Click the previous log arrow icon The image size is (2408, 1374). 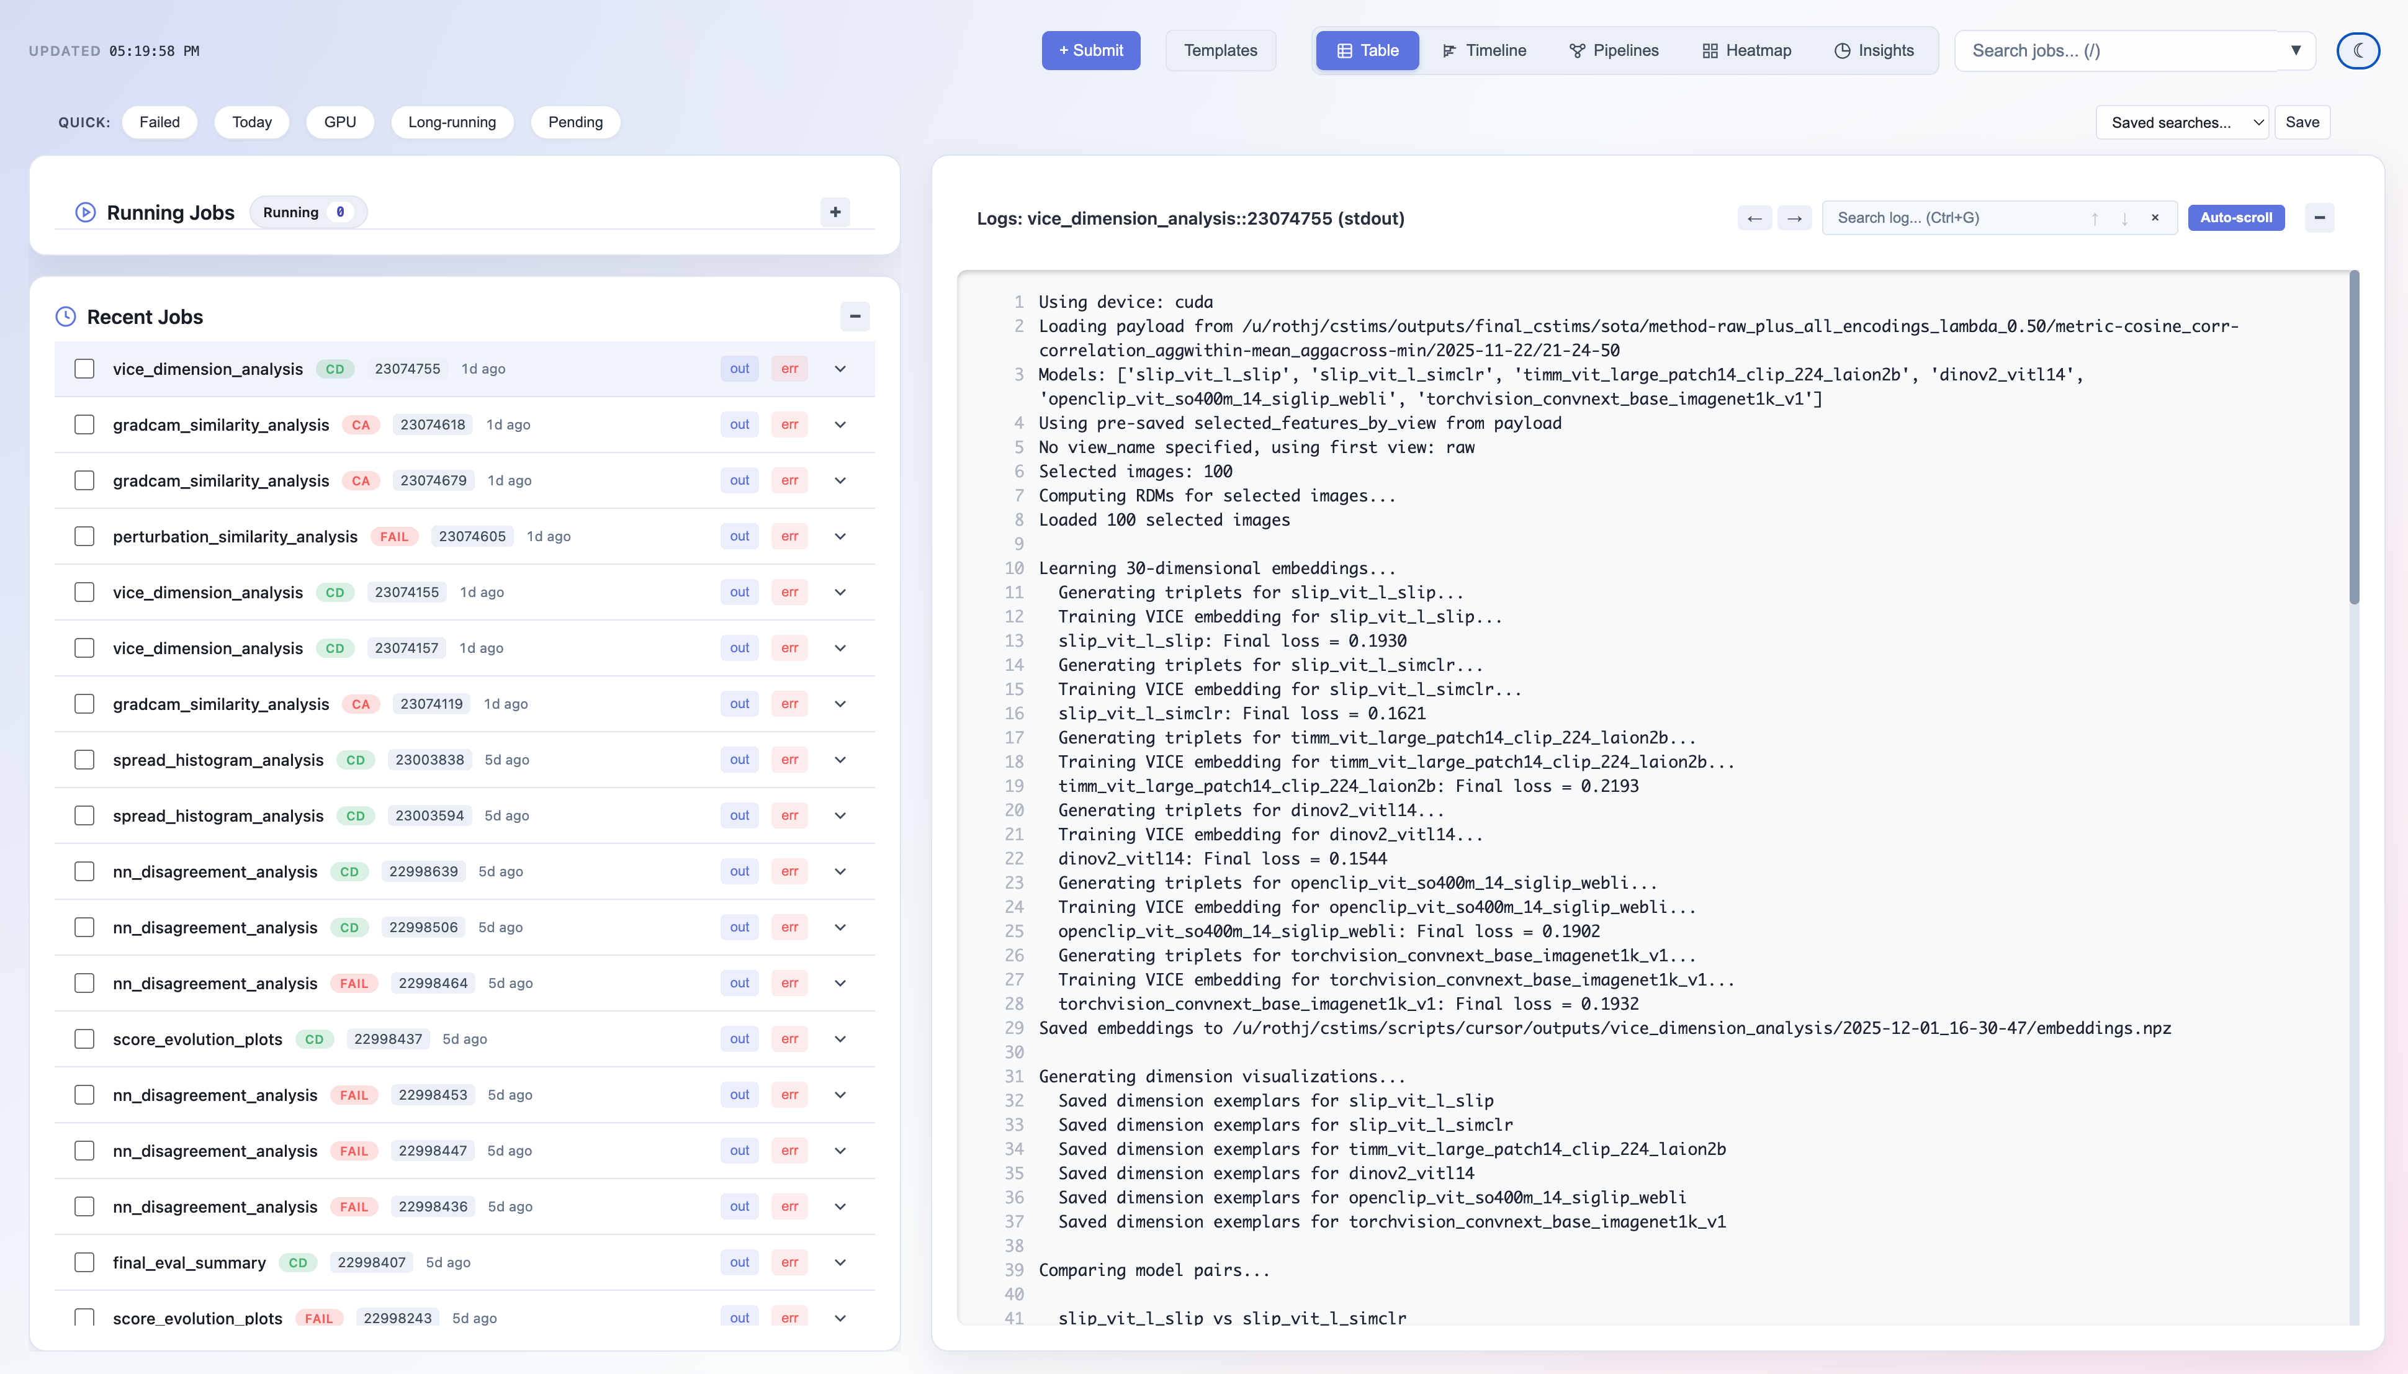click(1754, 217)
